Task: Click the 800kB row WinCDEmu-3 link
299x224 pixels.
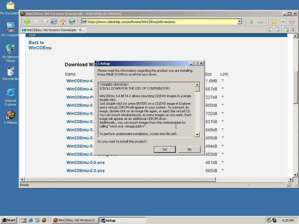Action: pos(80,105)
